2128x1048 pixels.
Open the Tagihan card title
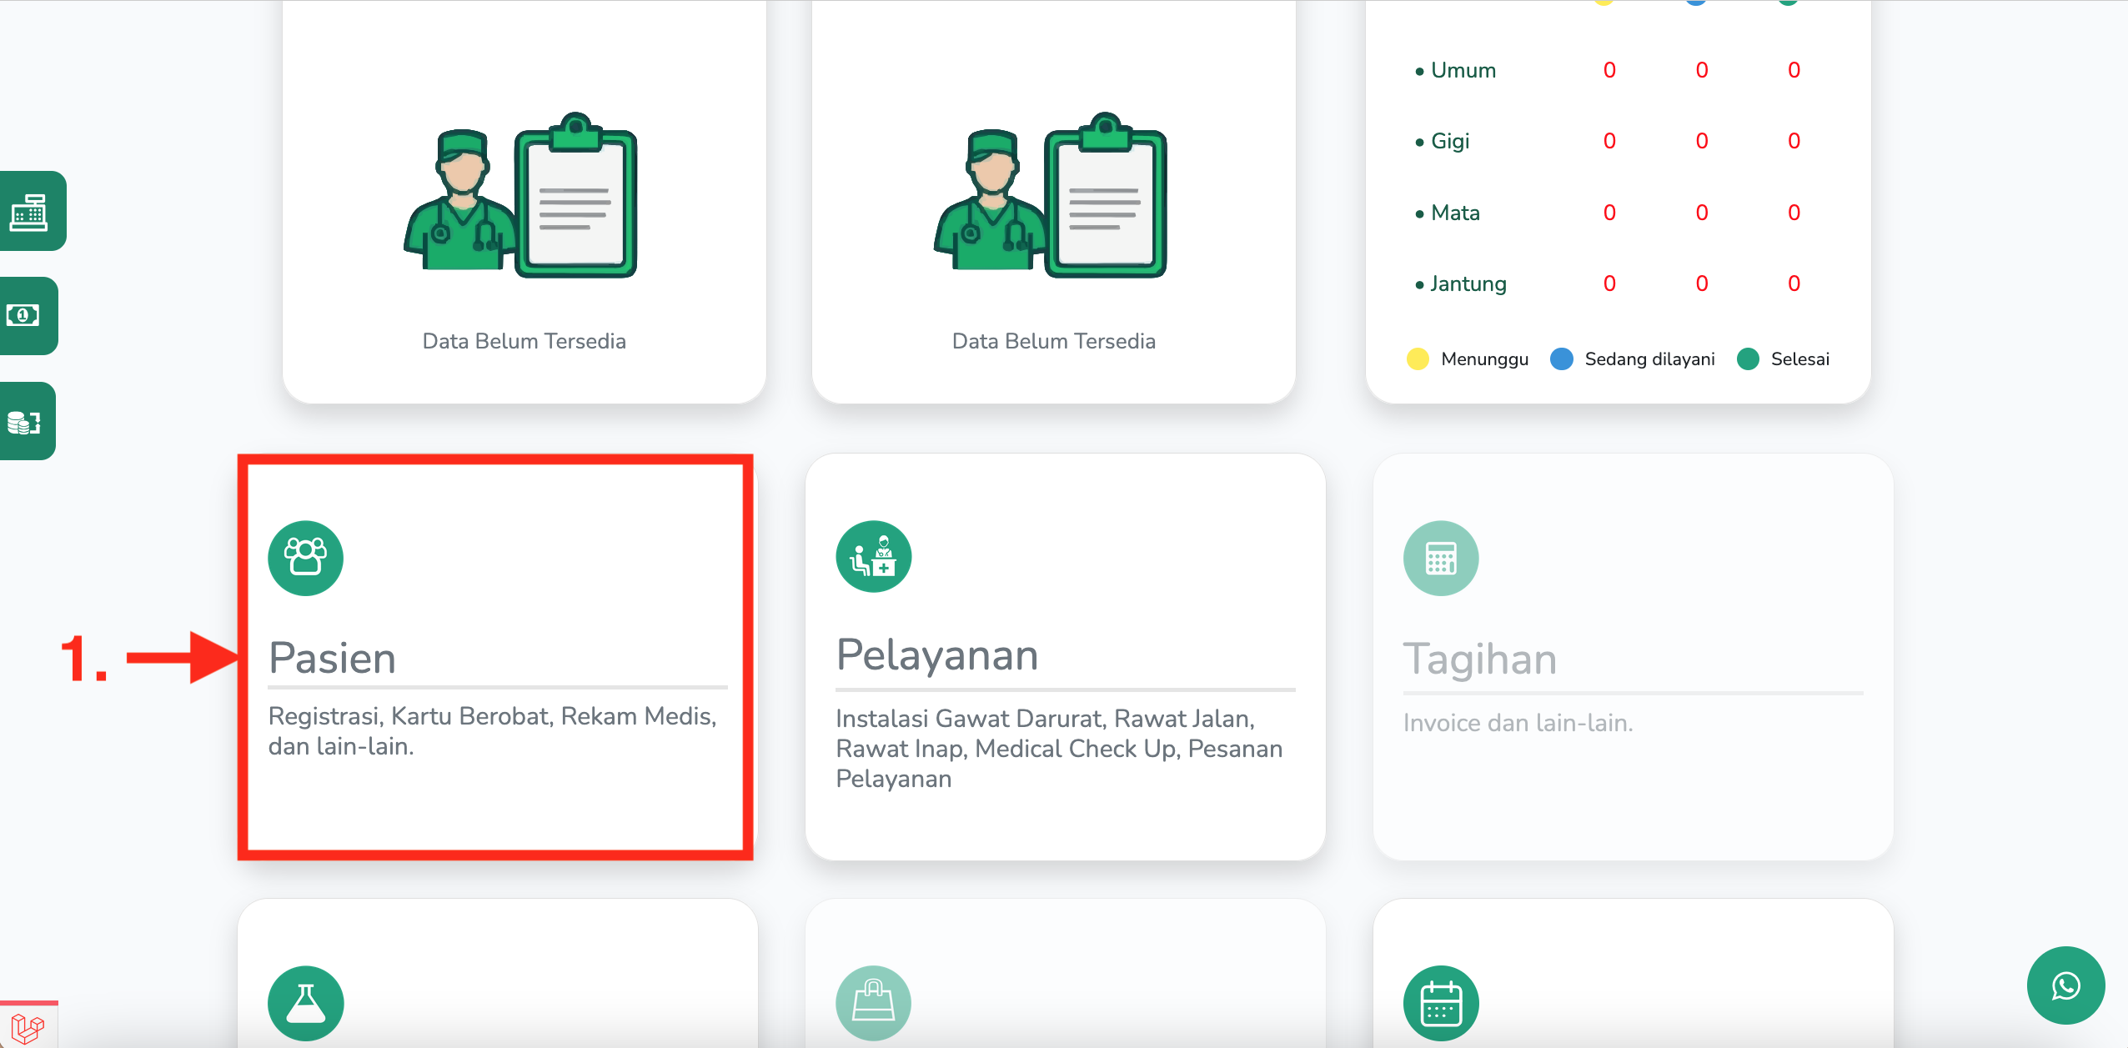(1480, 659)
